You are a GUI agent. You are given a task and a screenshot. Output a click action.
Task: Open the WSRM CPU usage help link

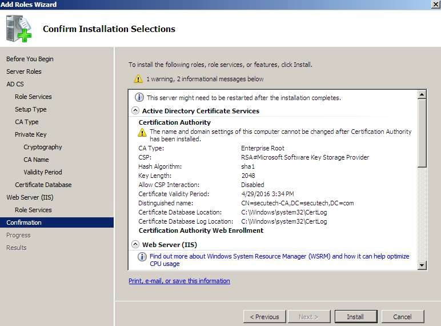pyautogui.click(x=279, y=260)
